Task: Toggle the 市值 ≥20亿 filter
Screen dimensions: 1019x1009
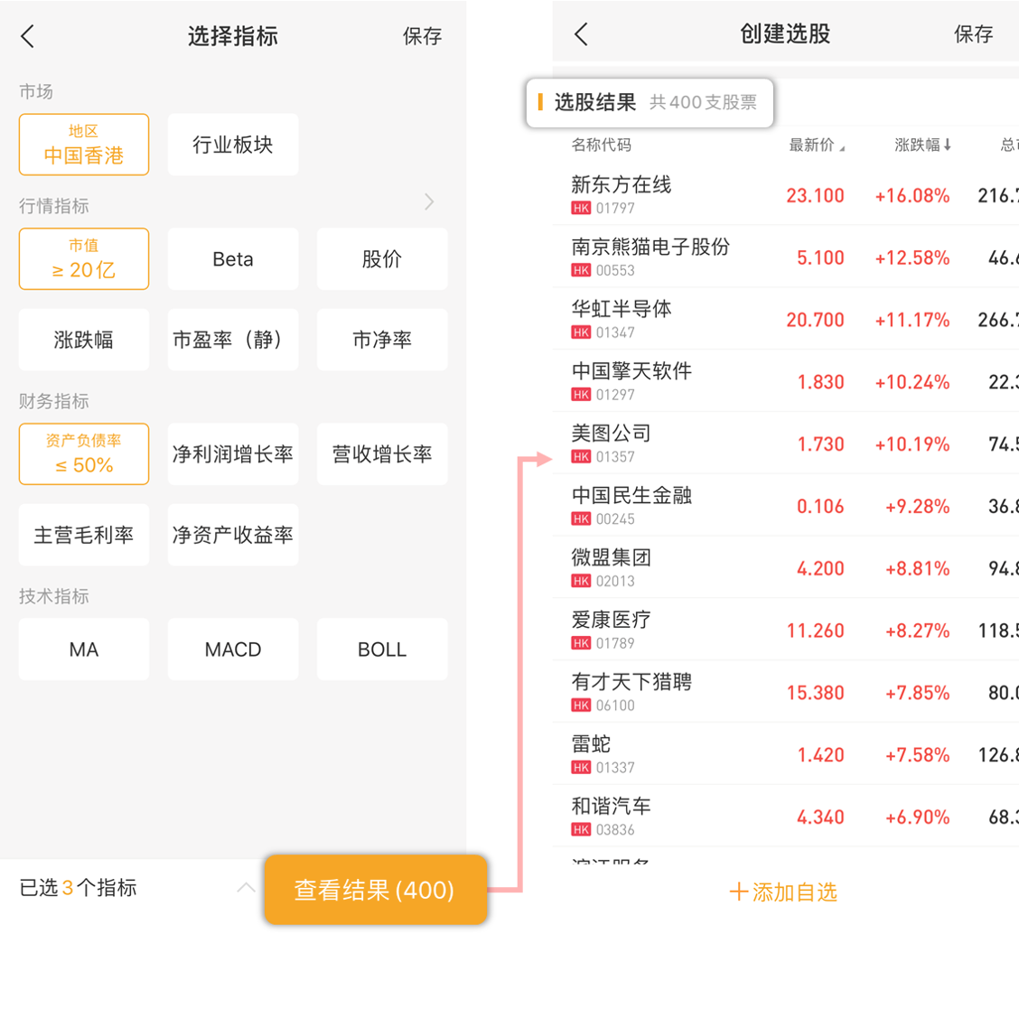Action: 84,259
